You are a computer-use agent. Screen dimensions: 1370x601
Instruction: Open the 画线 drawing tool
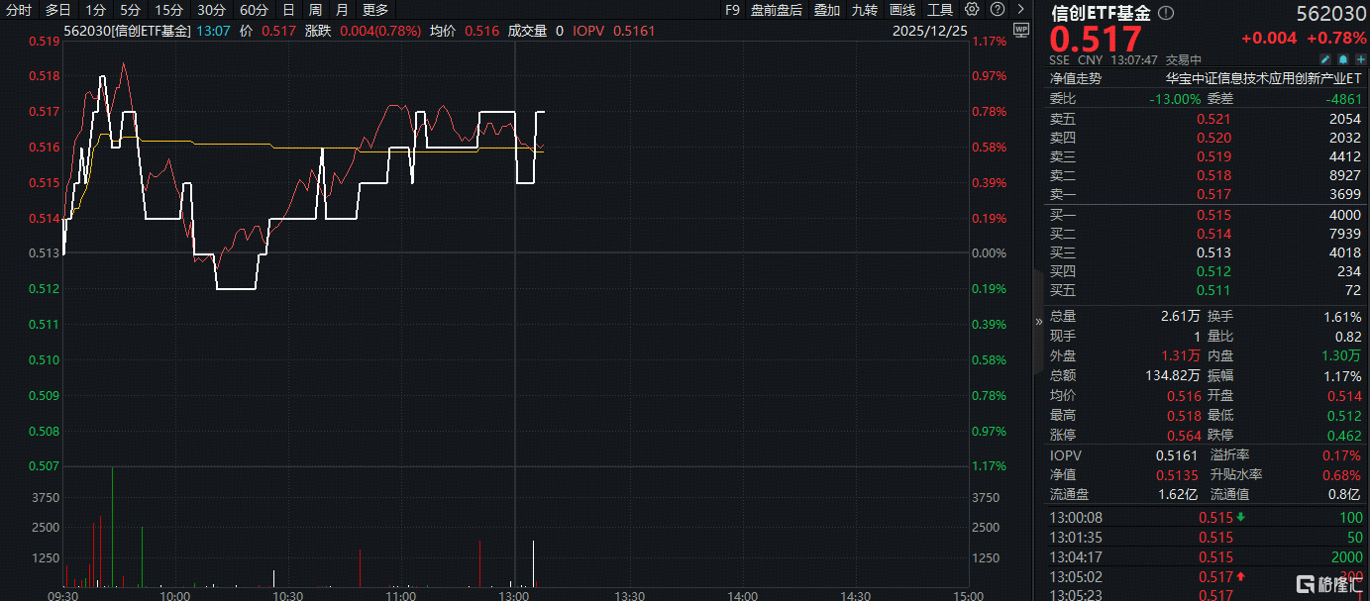[902, 10]
